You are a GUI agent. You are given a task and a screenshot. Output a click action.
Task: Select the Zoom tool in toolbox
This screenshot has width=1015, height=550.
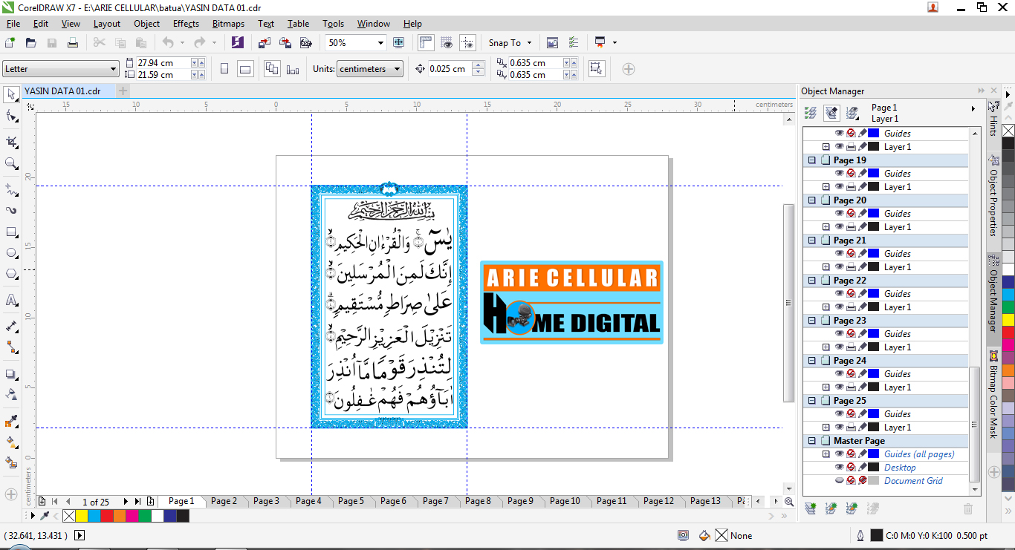pyautogui.click(x=11, y=163)
